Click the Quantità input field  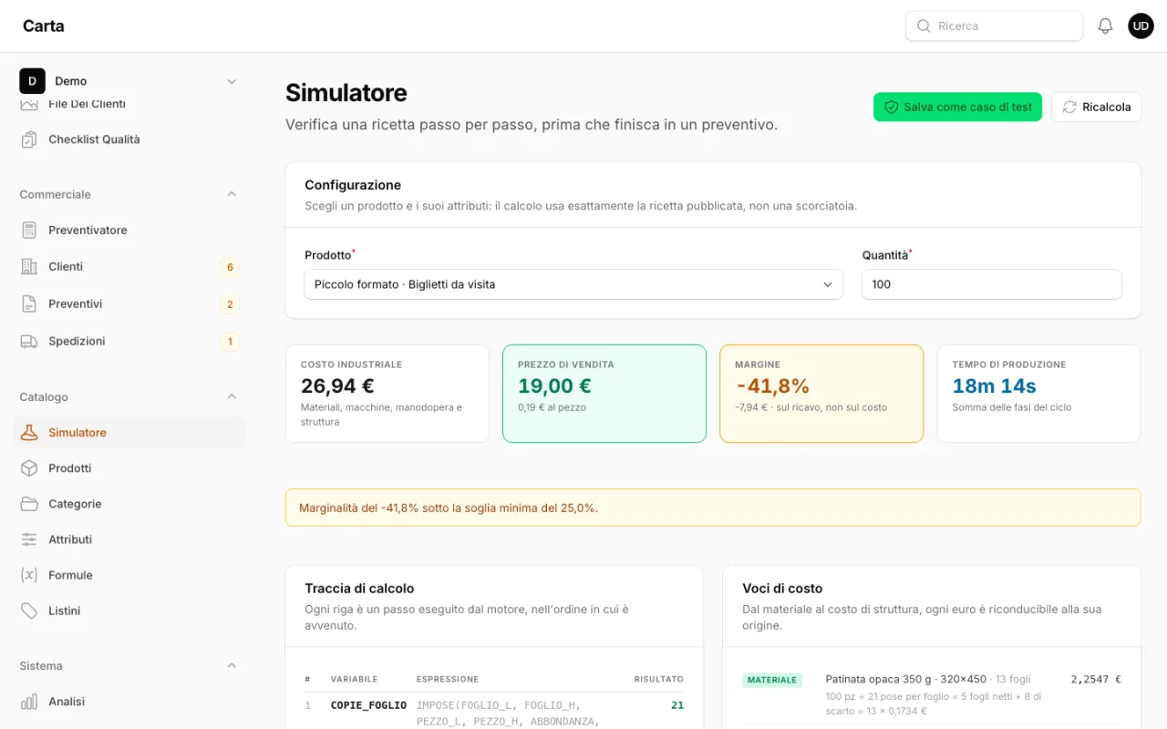992,284
